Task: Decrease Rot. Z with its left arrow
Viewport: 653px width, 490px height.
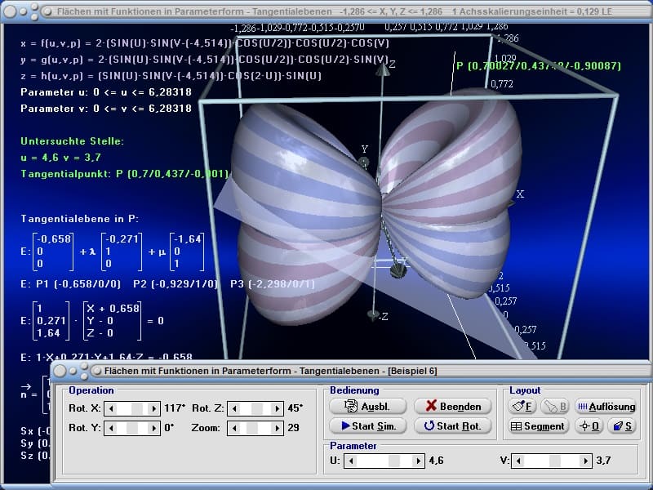Action: (x=234, y=408)
